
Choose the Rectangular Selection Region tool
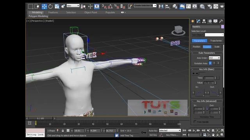tap(30, 6)
